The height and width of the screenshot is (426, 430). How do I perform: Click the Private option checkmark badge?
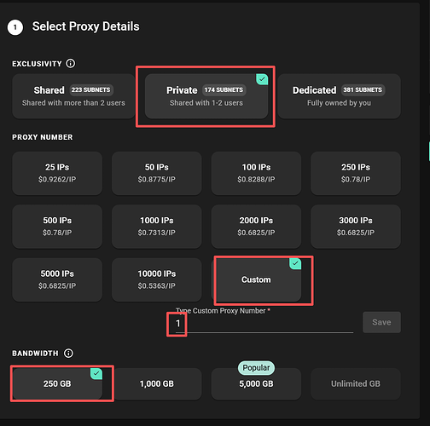click(262, 79)
